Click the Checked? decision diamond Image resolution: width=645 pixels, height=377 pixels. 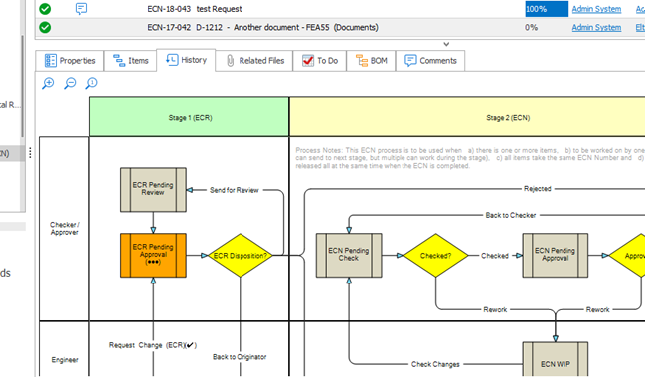pos(436,256)
